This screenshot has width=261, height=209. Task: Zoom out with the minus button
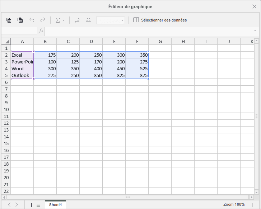pos(216,205)
